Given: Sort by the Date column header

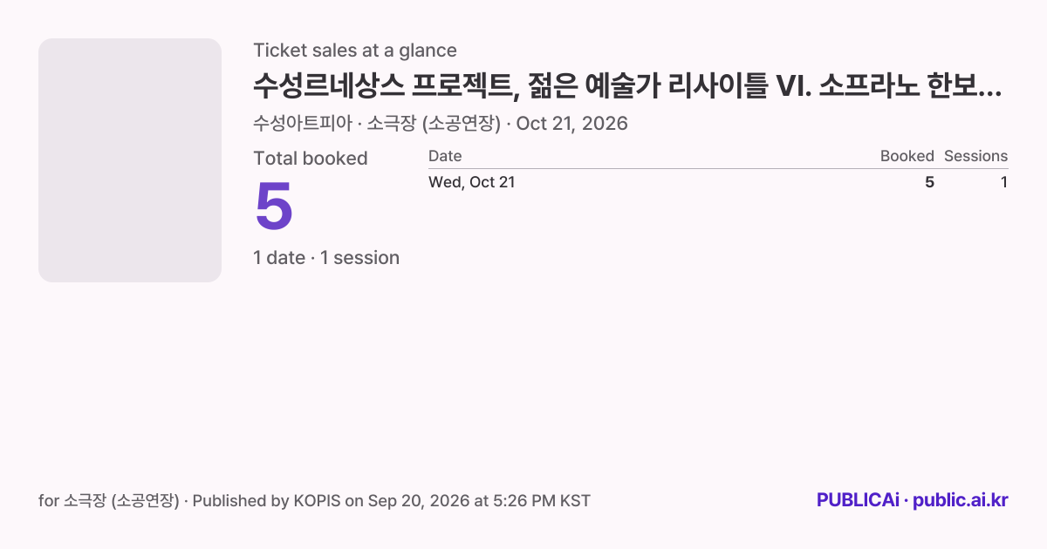Looking at the screenshot, I should coord(445,156).
